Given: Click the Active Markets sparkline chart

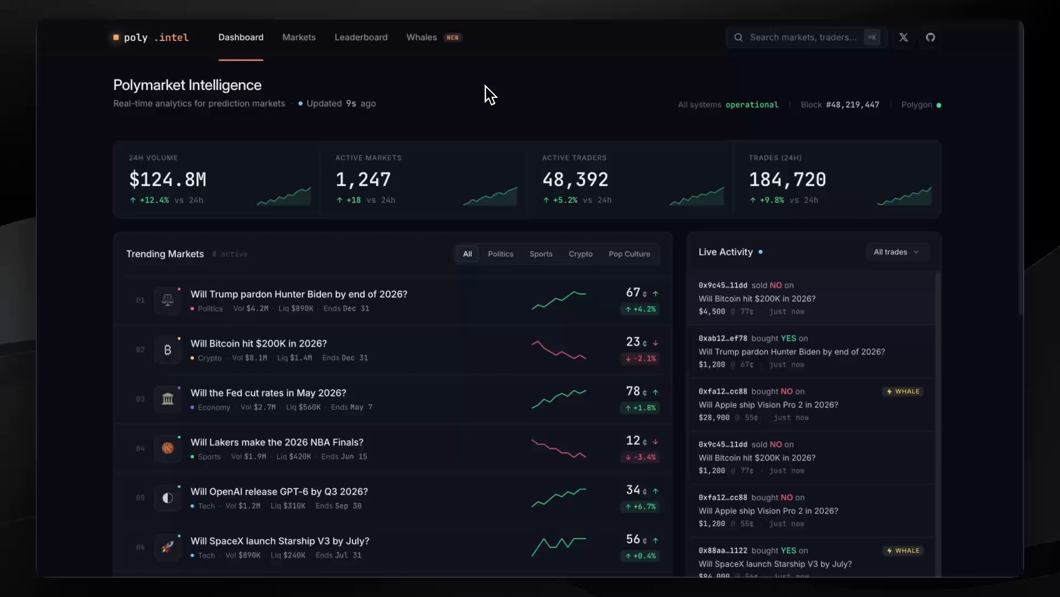Looking at the screenshot, I should (490, 196).
